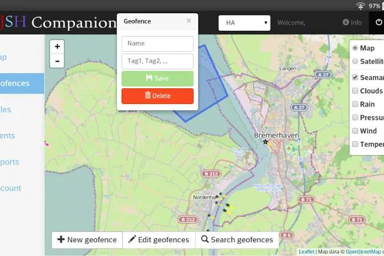Click the Tag1, Tag2 tags field
The image size is (384, 256).
click(x=158, y=61)
